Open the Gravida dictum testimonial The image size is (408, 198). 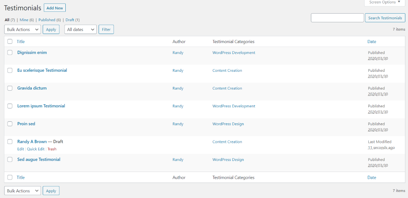click(32, 88)
